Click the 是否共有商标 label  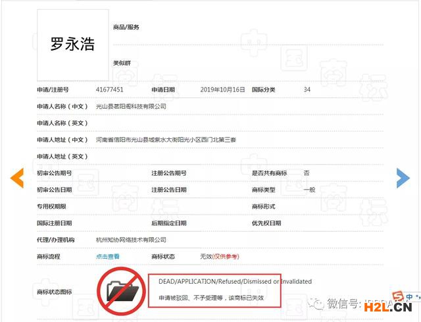(269, 173)
